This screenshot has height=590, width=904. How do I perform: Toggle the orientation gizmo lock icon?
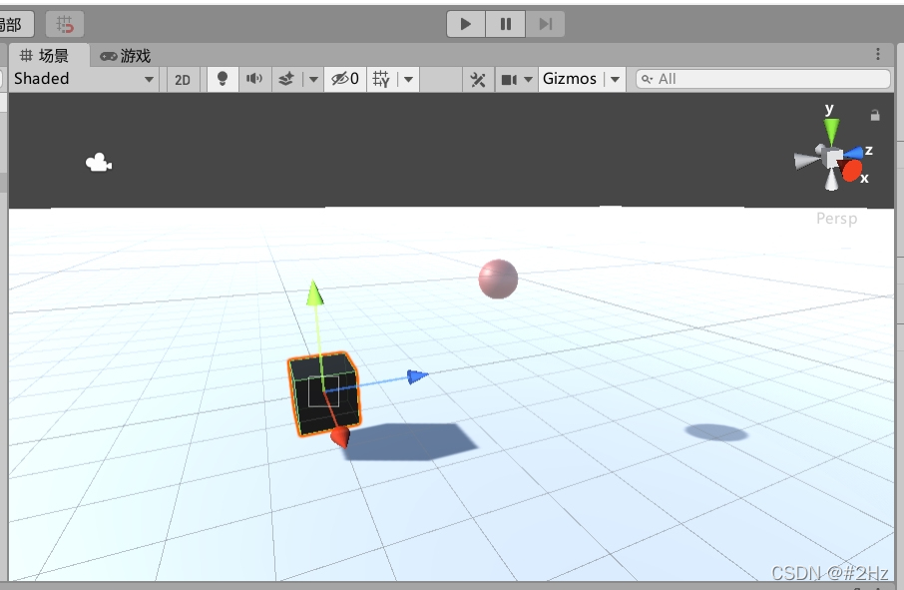coord(875,116)
